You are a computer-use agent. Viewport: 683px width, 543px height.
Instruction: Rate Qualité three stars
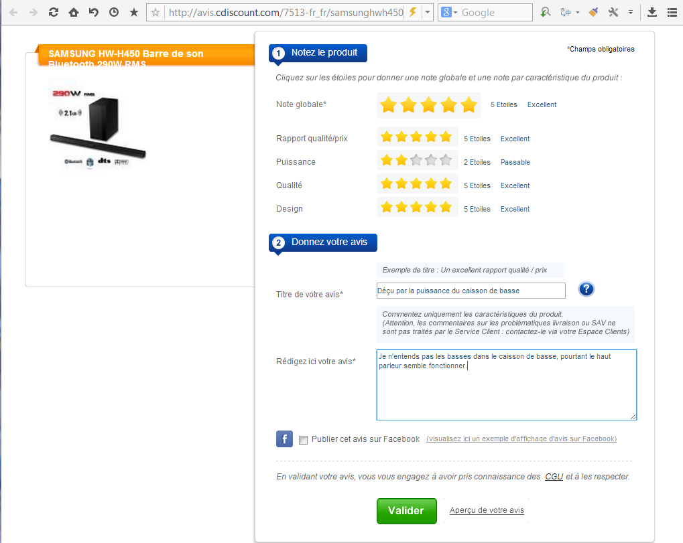pyautogui.click(x=416, y=184)
